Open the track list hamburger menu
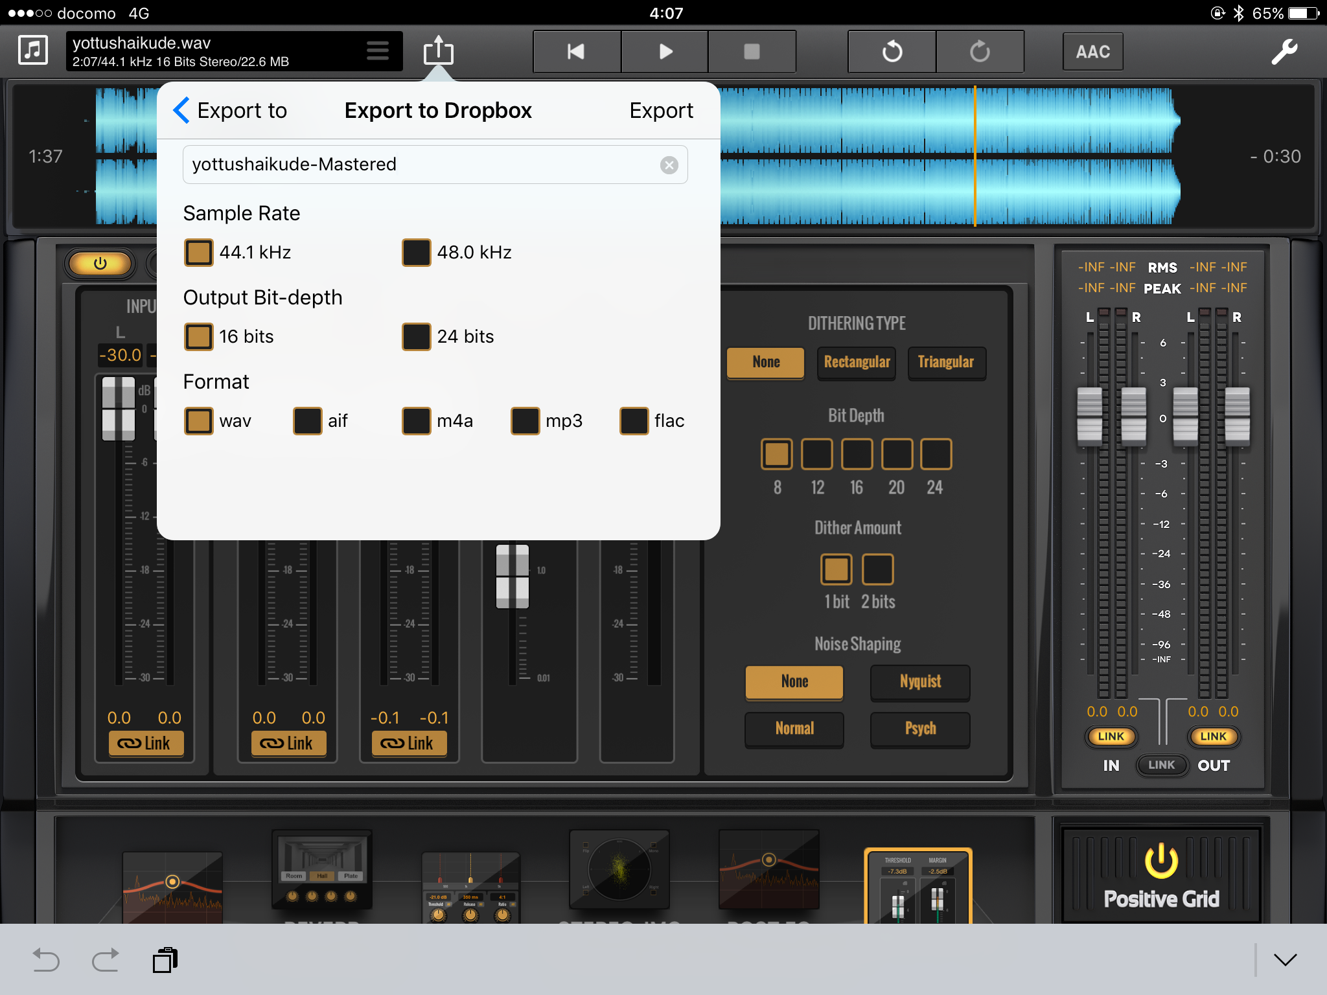Viewport: 1327px width, 995px height. coord(378,51)
